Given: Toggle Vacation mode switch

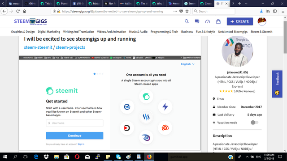Looking at the screenshot, I should click(x=254, y=123).
